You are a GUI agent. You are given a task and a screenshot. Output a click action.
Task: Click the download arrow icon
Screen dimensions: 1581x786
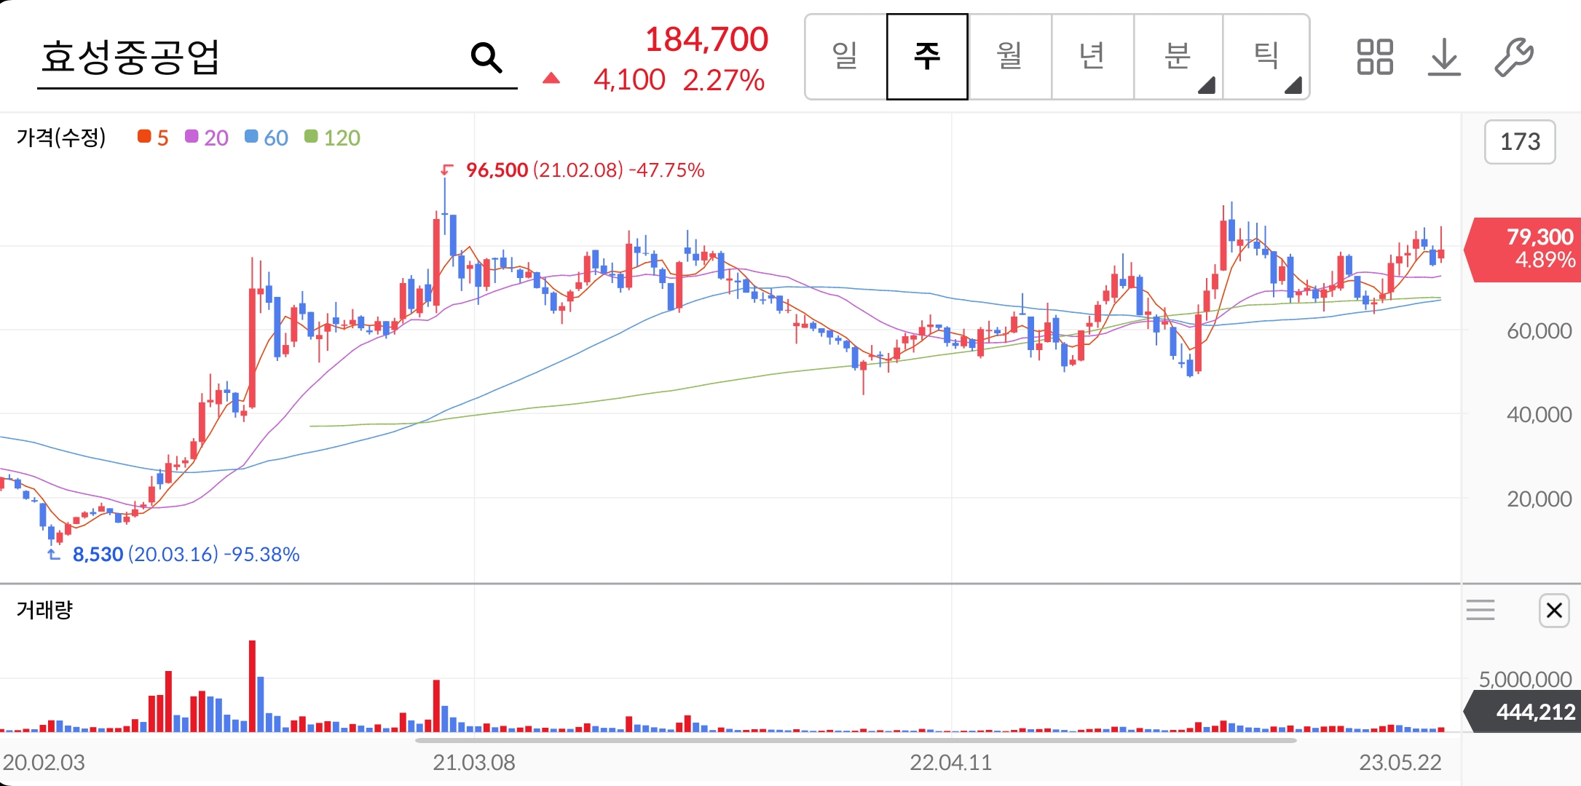coord(1444,57)
